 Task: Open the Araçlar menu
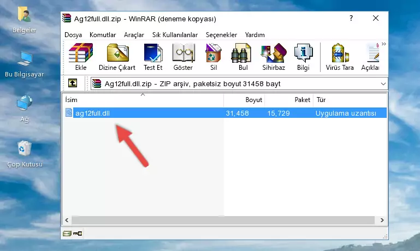click(x=134, y=35)
